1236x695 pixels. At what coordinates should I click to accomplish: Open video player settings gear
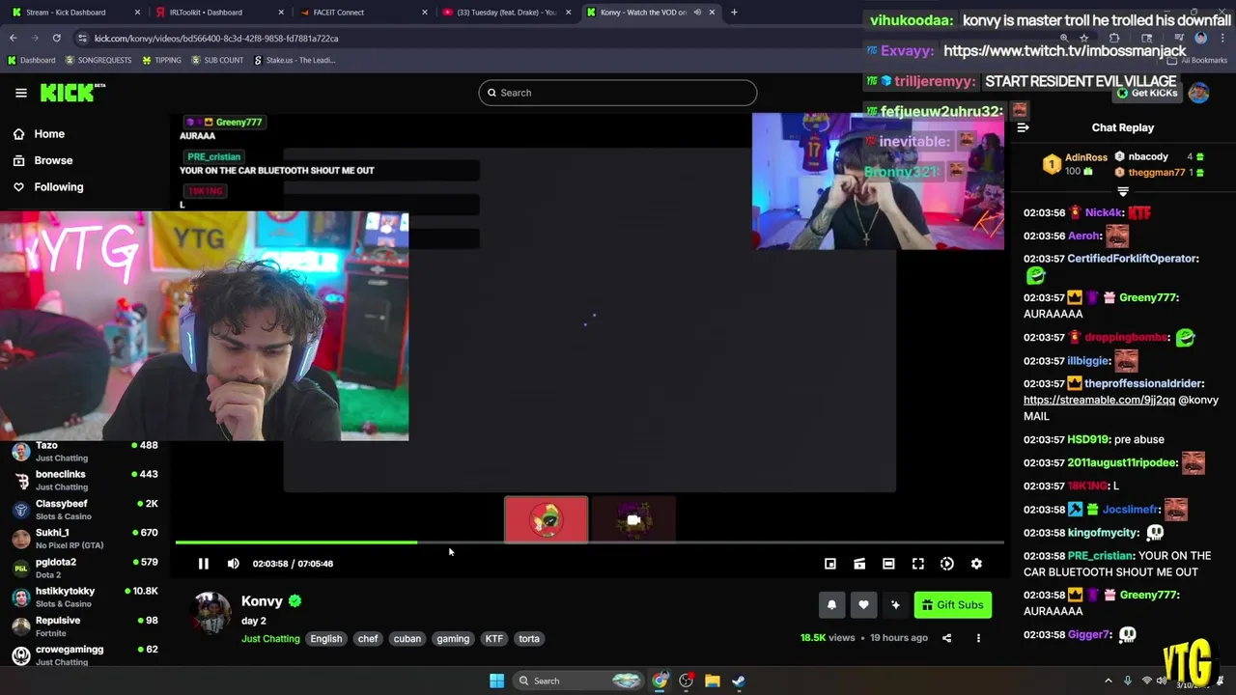(x=976, y=564)
